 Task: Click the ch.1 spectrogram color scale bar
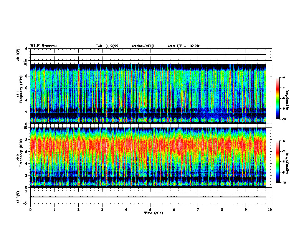[x=278, y=98]
